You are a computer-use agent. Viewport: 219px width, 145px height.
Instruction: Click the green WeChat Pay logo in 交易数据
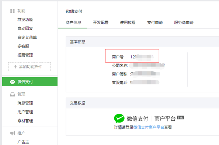pyautogui.click(x=119, y=119)
